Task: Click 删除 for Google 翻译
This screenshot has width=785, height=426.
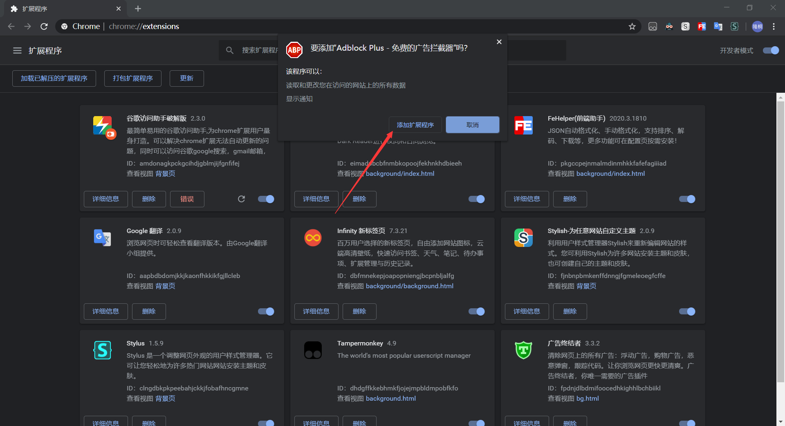Action: [x=149, y=312]
